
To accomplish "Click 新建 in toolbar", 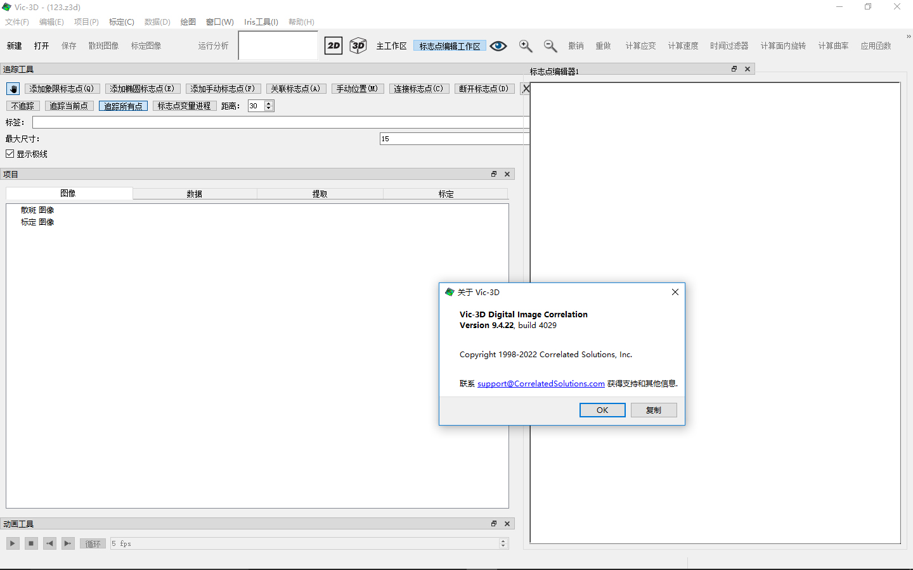I will [15, 46].
